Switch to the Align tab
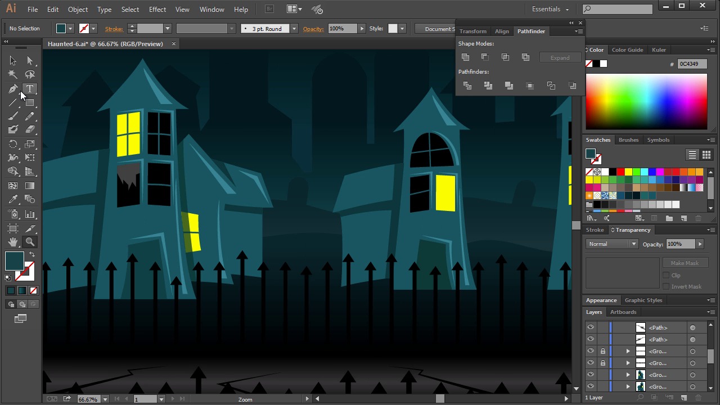This screenshot has width=720, height=405. tap(502, 31)
